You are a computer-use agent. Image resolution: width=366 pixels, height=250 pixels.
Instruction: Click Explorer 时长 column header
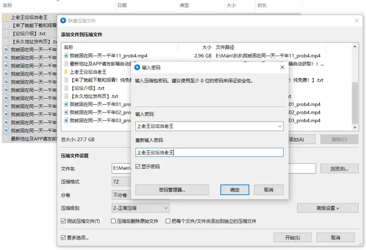click(x=262, y=5)
